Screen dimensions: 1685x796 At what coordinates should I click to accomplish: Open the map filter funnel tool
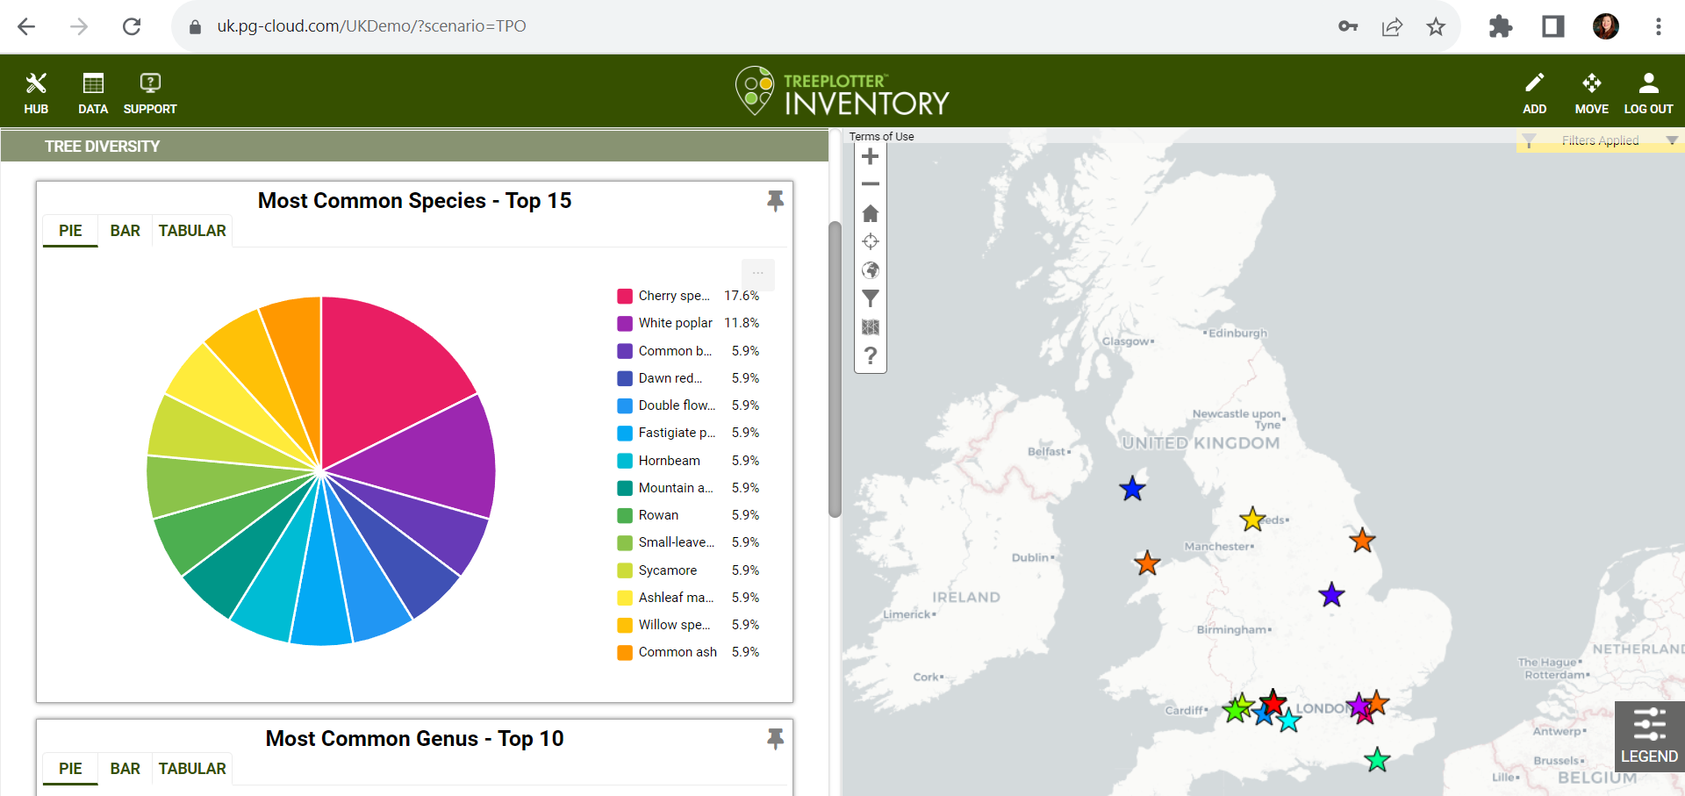tap(870, 298)
